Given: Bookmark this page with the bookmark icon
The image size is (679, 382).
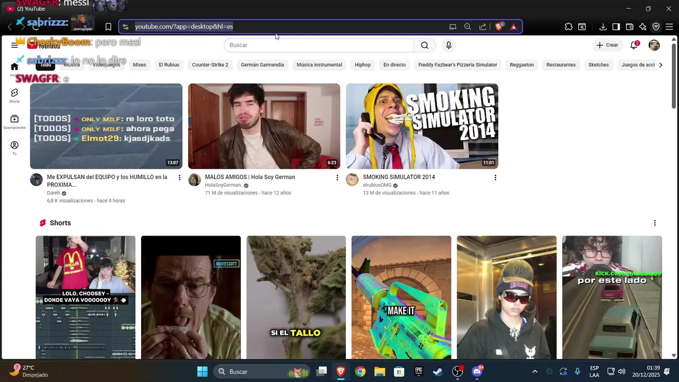Looking at the screenshot, I should pos(108,27).
